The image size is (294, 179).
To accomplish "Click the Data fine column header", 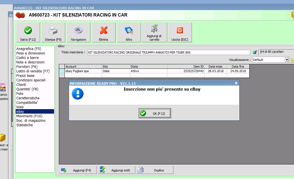I will click(x=238, y=66).
